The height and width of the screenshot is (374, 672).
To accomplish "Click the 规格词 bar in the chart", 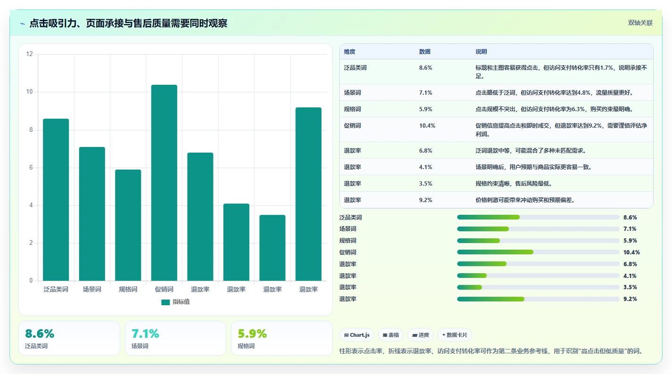I will click(128, 225).
